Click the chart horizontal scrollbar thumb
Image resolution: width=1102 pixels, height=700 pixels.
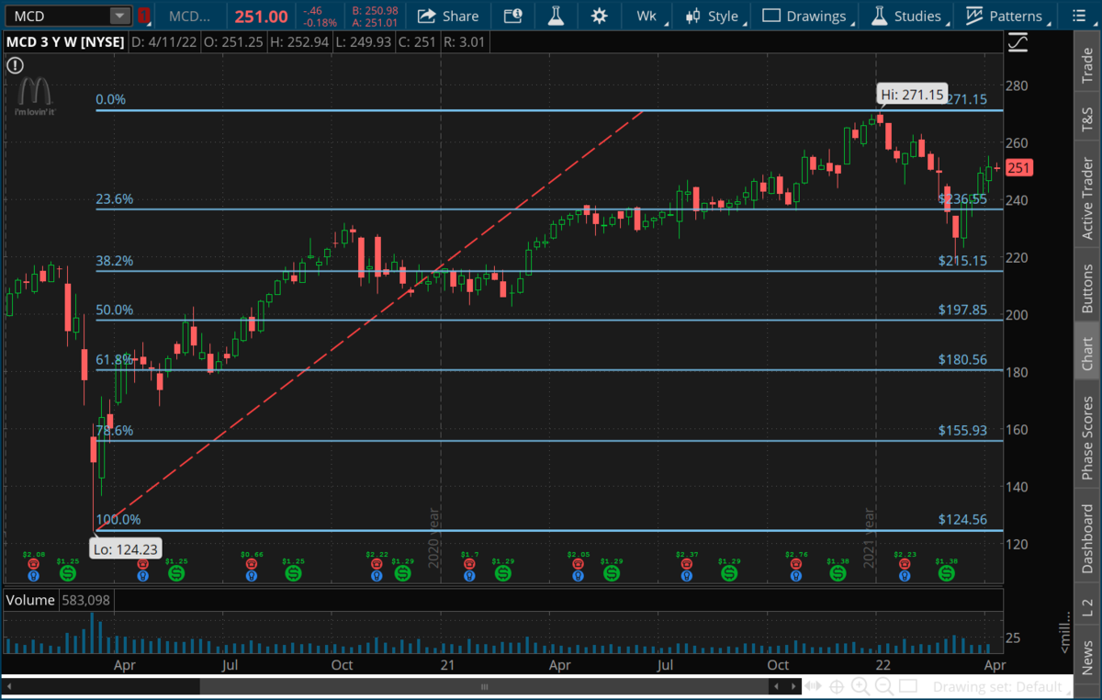486,686
